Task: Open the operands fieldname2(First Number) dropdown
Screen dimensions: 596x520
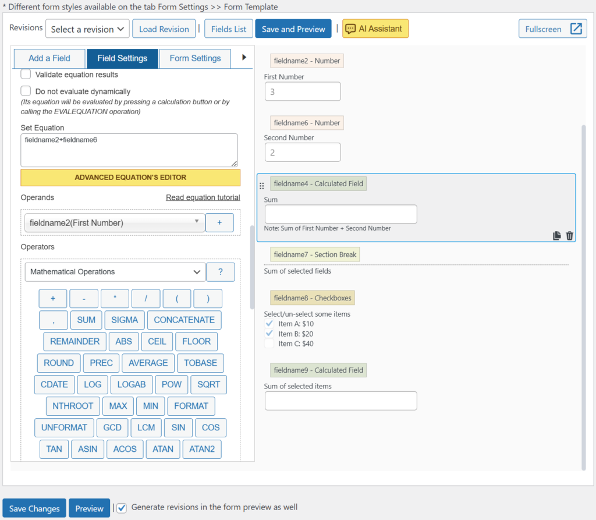Action: pos(115,222)
